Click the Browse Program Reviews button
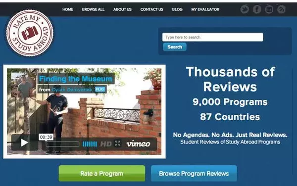This screenshot has height=186, width=297. (194, 173)
